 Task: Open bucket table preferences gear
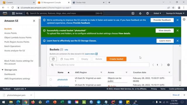point(168,65)
